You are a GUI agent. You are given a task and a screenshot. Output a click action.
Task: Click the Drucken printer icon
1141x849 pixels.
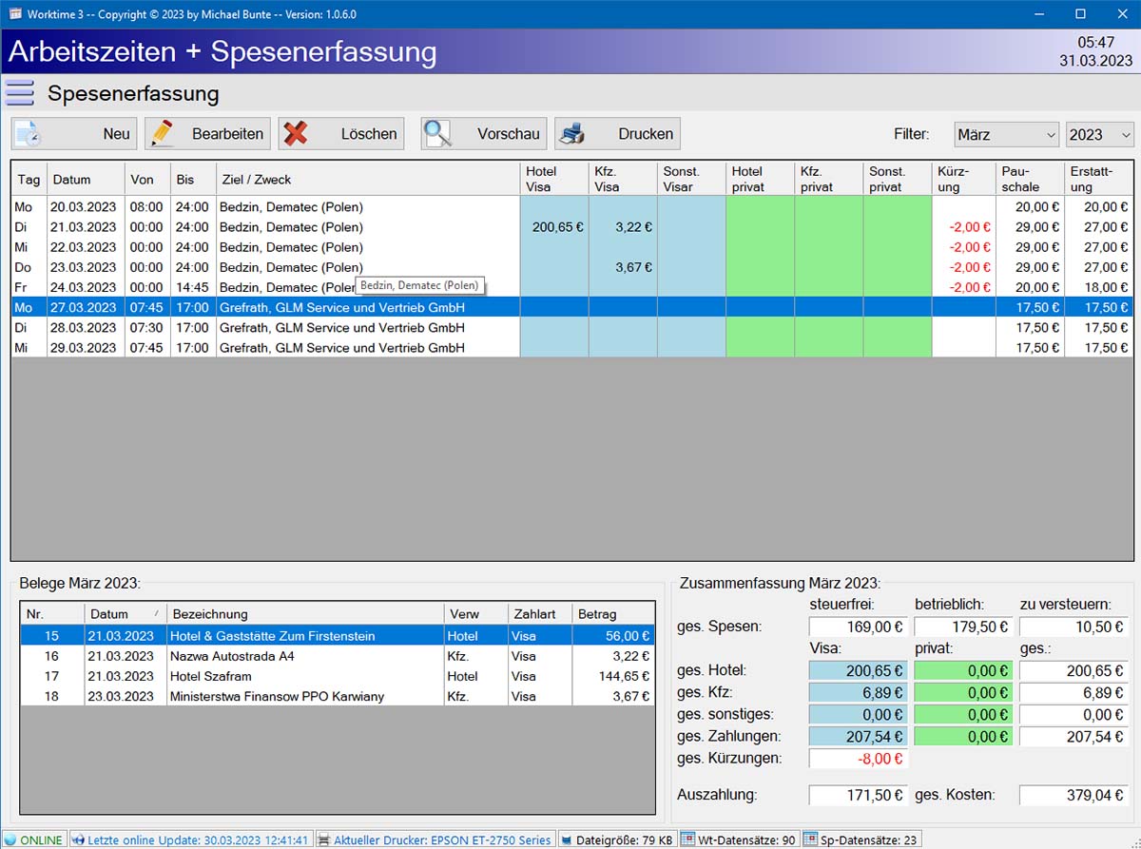point(571,134)
